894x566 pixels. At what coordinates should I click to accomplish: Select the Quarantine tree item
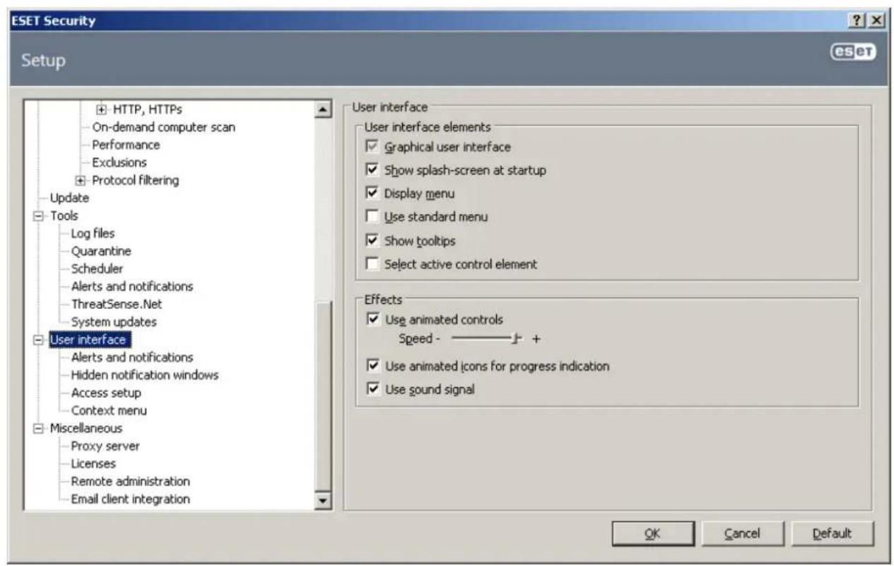(101, 251)
